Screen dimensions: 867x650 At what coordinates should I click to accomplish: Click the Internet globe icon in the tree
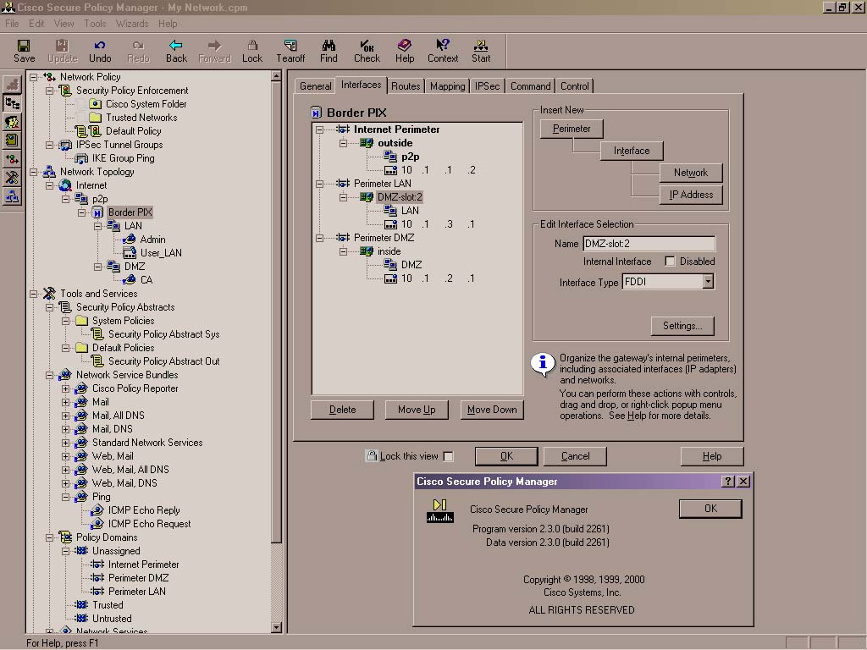coord(66,185)
